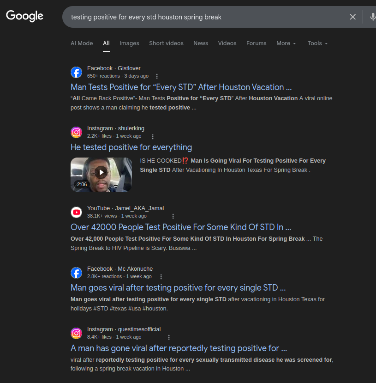Open 'Man Tests Positive for Every STD' link

tap(181, 87)
